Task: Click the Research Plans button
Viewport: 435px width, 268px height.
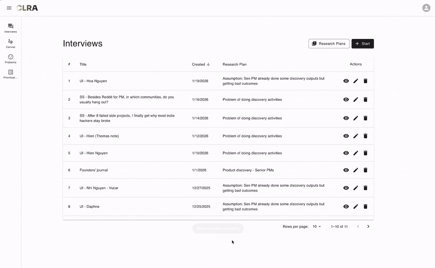Action: [x=329, y=44]
